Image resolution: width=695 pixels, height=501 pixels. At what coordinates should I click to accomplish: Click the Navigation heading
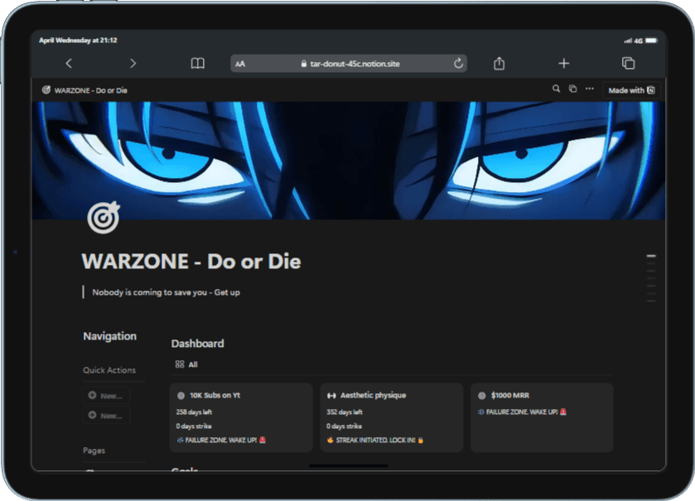110,336
